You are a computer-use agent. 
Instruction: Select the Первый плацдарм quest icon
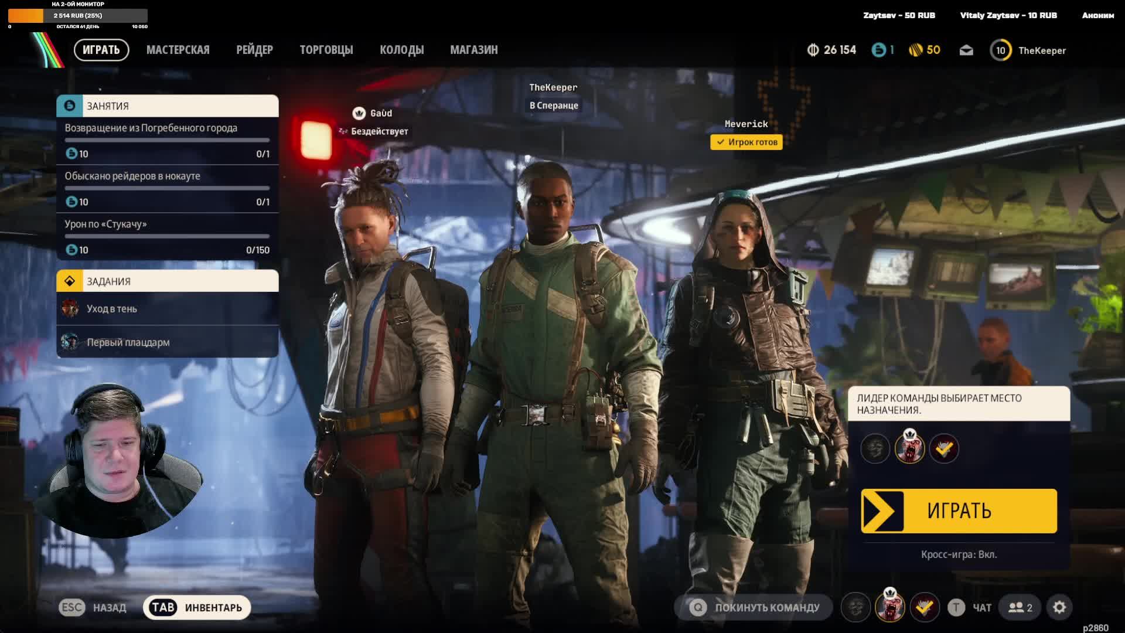click(70, 342)
